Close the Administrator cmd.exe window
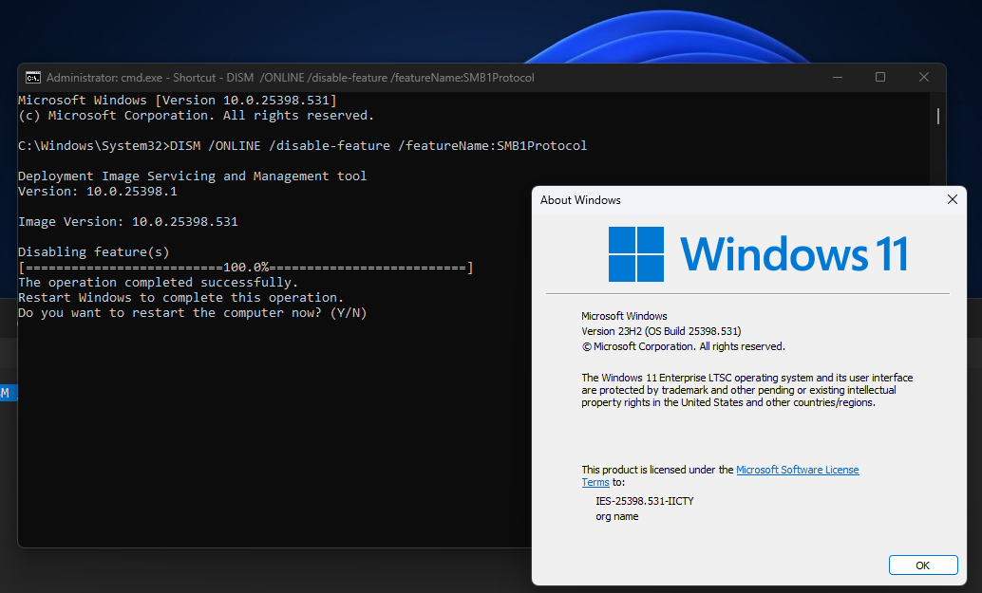Screen dimensions: 982x593 point(924,77)
